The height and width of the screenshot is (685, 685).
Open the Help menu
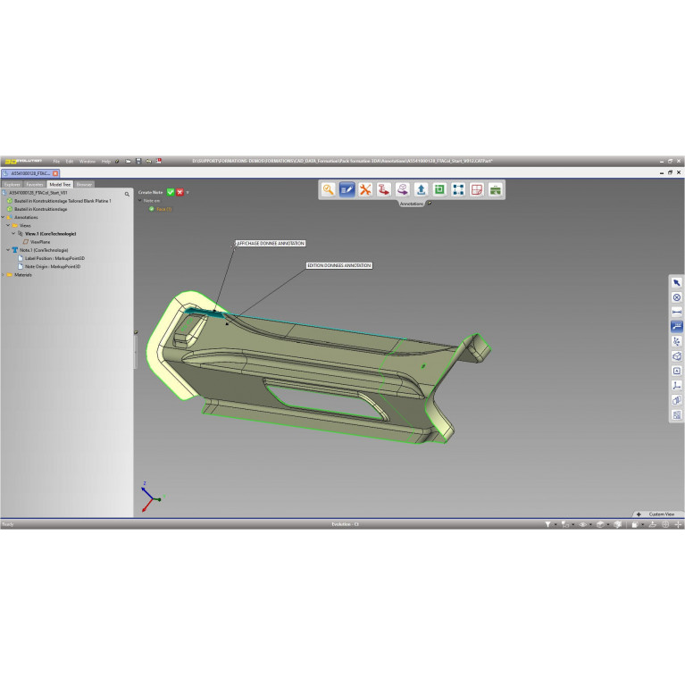click(x=106, y=161)
